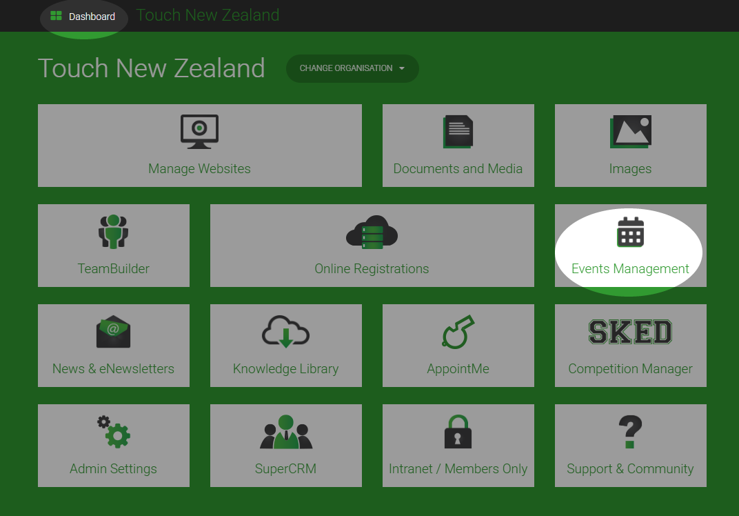The image size is (739, 516).
Task: Open the Support question mark icon
Action: [x=631, y=432]
